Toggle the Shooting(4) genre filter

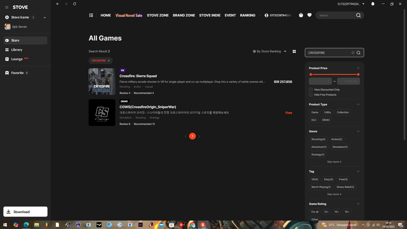(x=318, y=139)
